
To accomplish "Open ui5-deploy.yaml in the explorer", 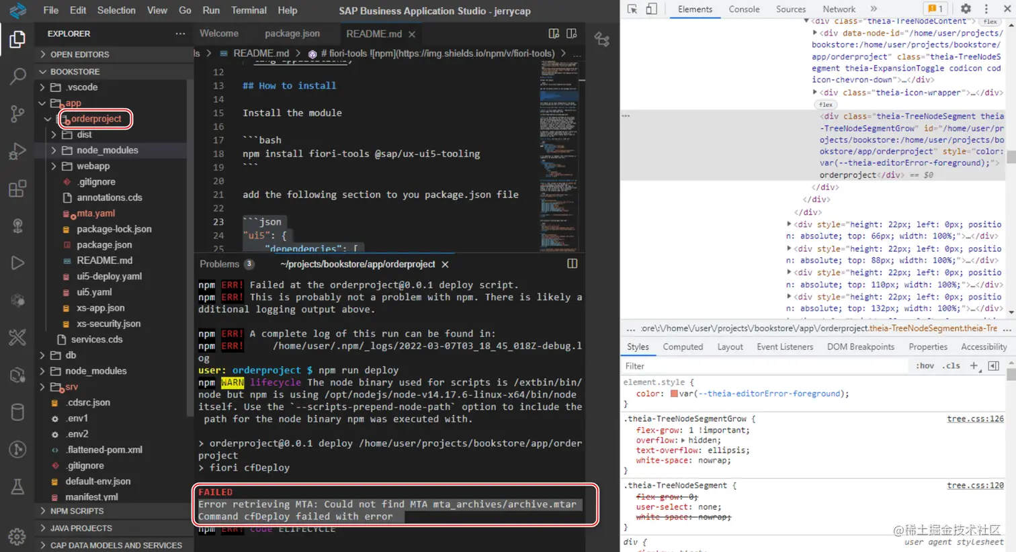I will coord(109,277).
